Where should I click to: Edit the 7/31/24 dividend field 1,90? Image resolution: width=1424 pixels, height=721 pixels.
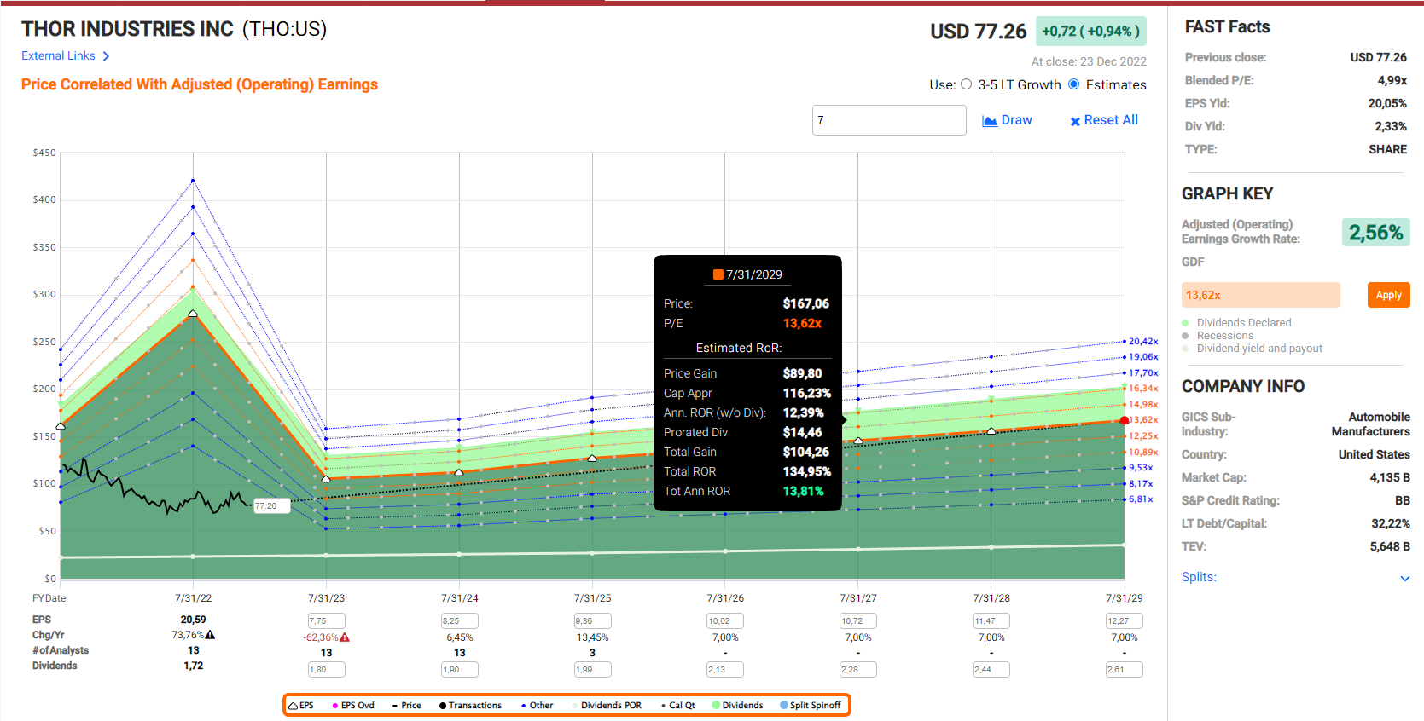[459, 670]
